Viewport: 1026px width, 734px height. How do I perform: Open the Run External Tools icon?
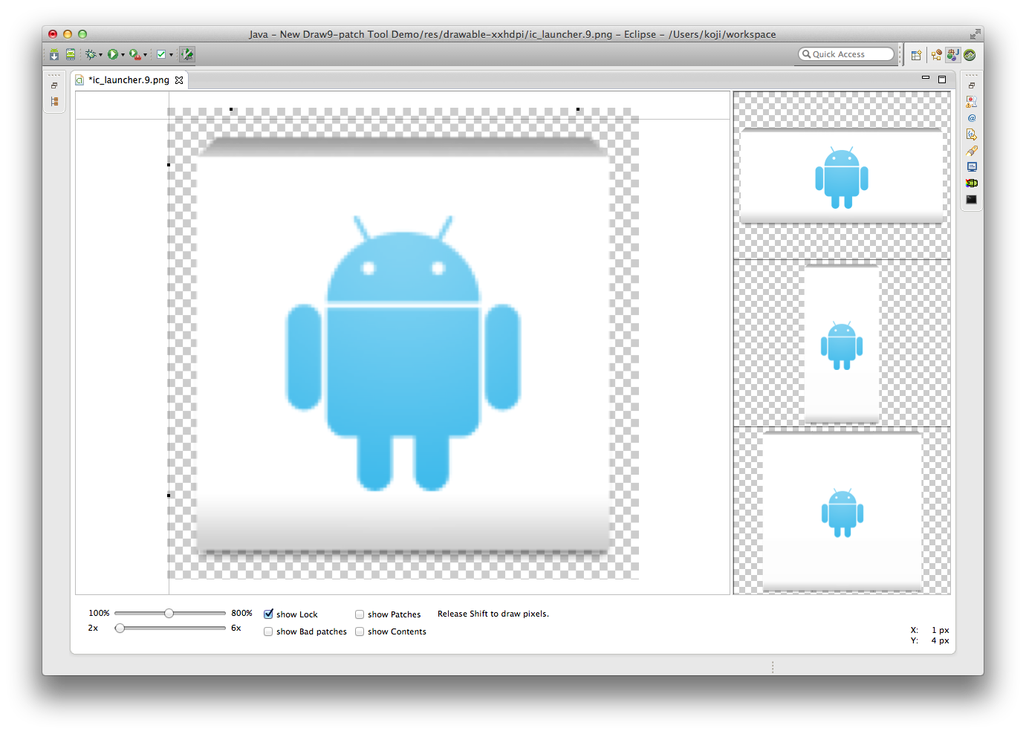click(x=135, y=54)
